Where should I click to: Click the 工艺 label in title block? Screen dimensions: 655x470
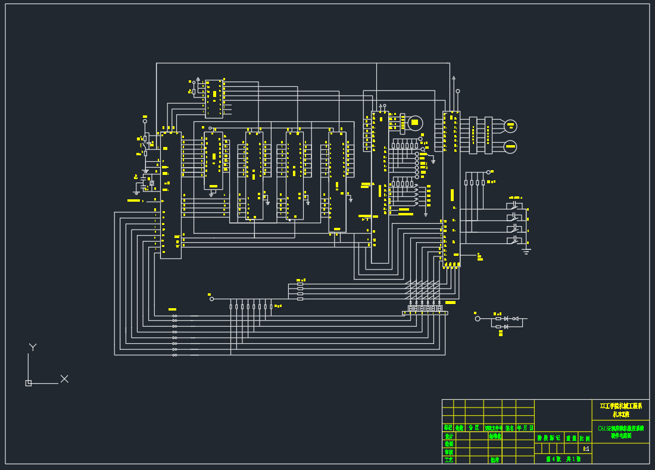coord(448,460)
